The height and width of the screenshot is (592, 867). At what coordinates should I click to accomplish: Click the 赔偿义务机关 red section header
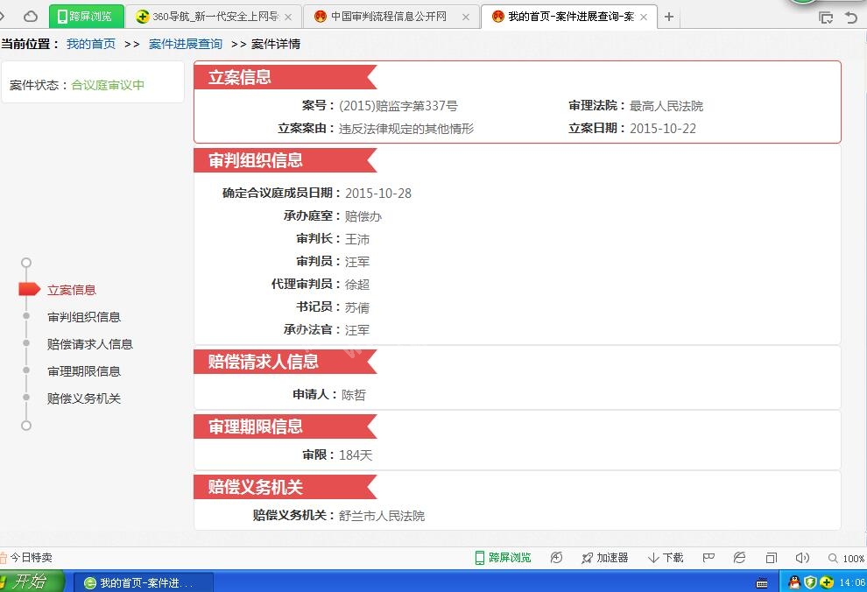[285, 487]
